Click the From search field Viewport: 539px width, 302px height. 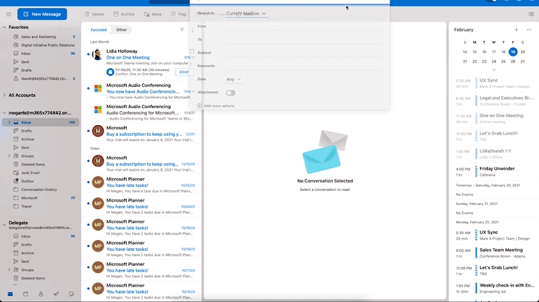304,26
